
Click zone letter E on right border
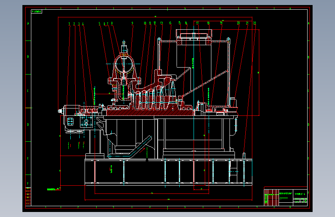pyautogui.click(x=308, y=158)
